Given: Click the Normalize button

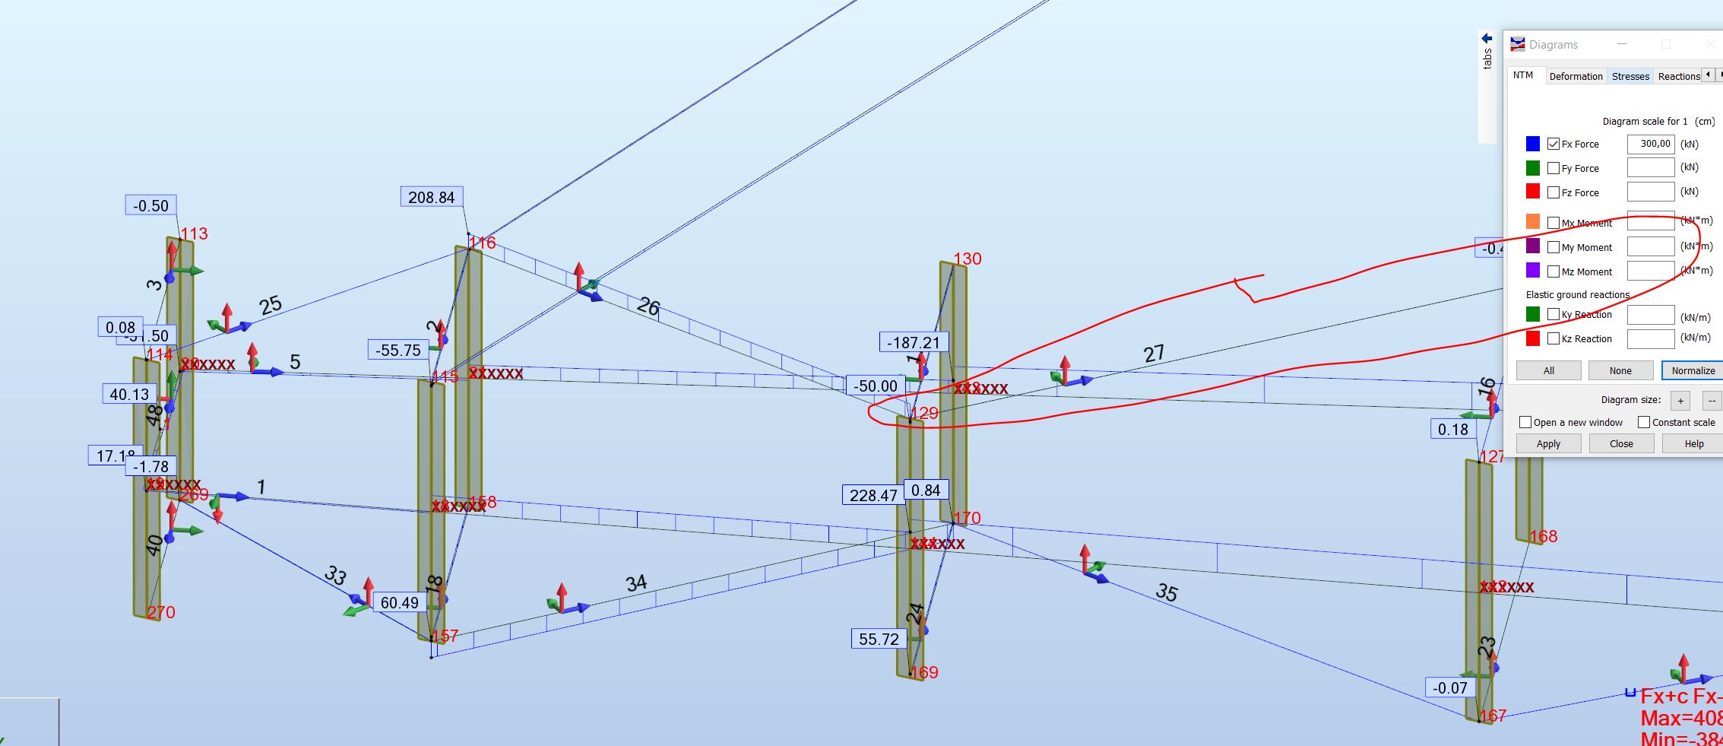Looking at the screenshot, I should [x=1693, y=370].
